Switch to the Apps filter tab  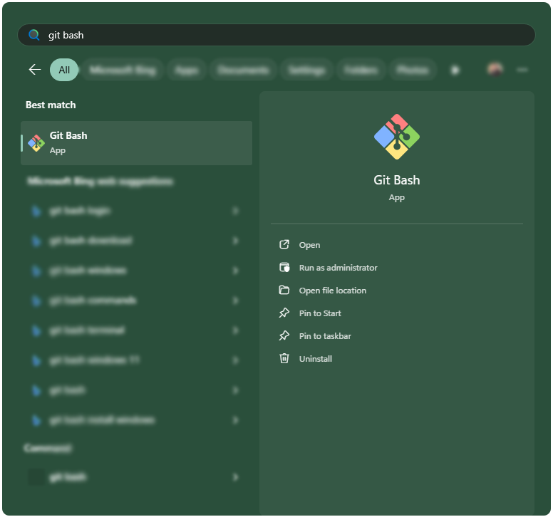(x=187, y=70)
